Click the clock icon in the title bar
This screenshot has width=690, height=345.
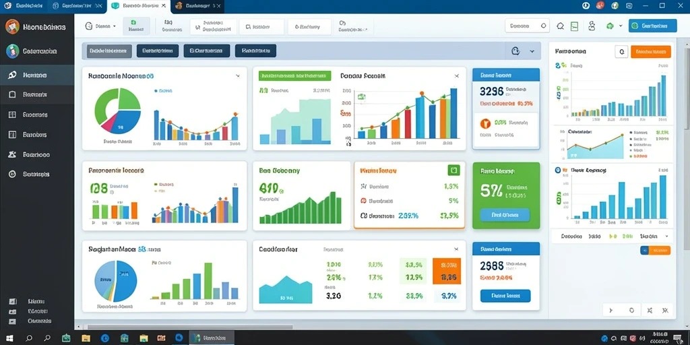(586, 5)
